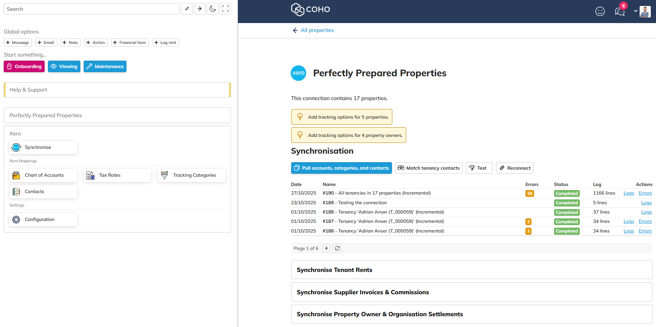Open Tax Rates mapping
656x327 pixels.
[x=117, y=175]
